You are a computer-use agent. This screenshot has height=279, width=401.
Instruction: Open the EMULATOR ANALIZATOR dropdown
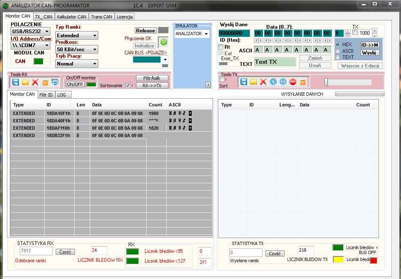point(192,34)
